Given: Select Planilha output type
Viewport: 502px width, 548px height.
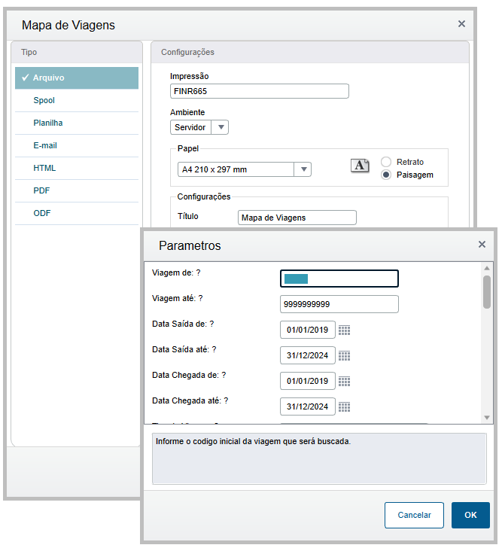Looking at the screenshot, I should pyautogui.click(x=77, y=123).
